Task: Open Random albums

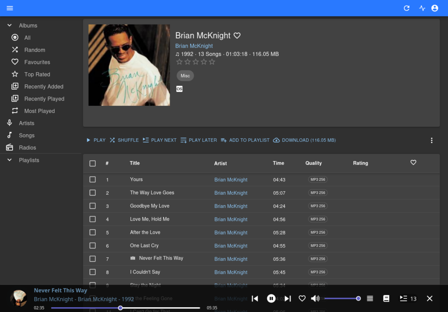Action: pos(35,50)
